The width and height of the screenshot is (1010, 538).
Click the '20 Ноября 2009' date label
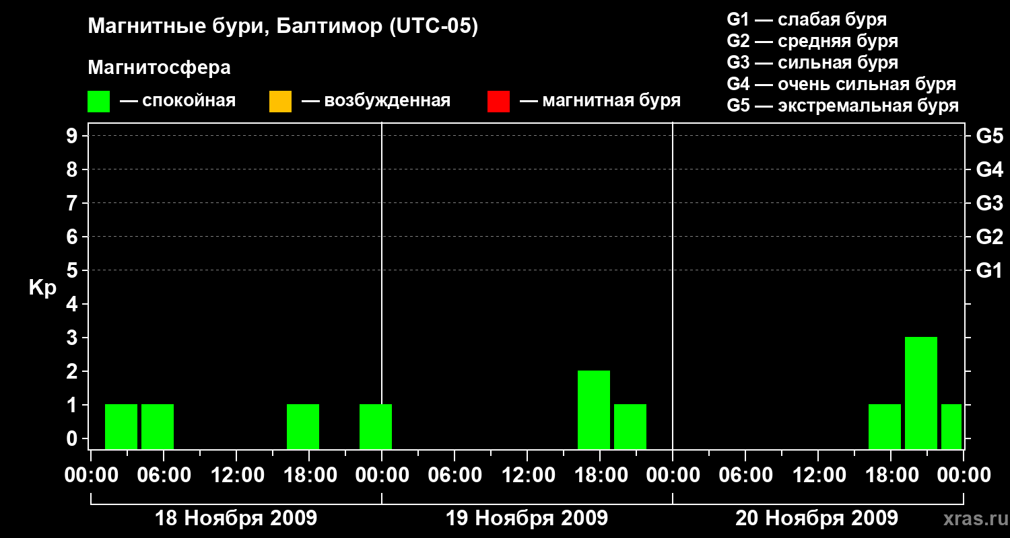[817, 518]
